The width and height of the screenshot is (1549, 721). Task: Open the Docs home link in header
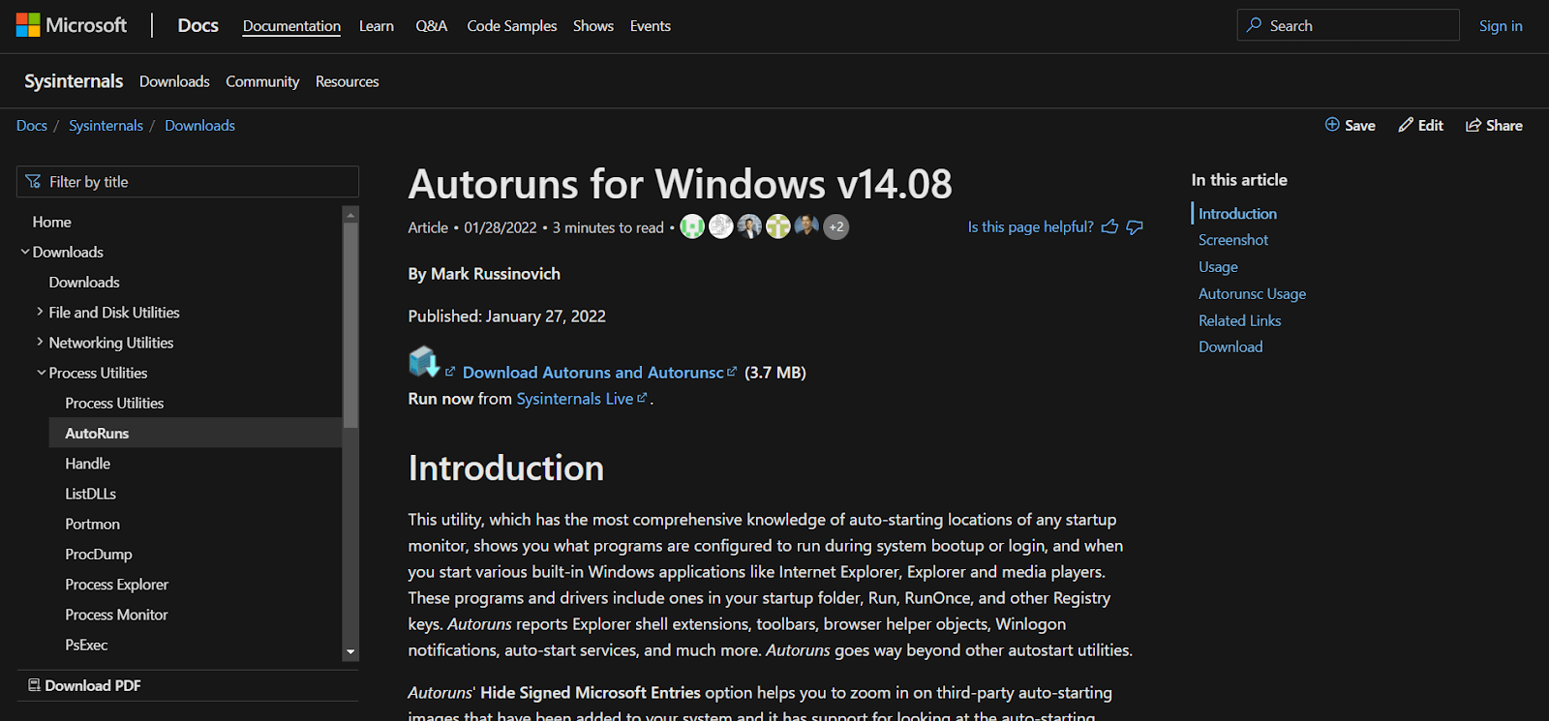[197, 25]
